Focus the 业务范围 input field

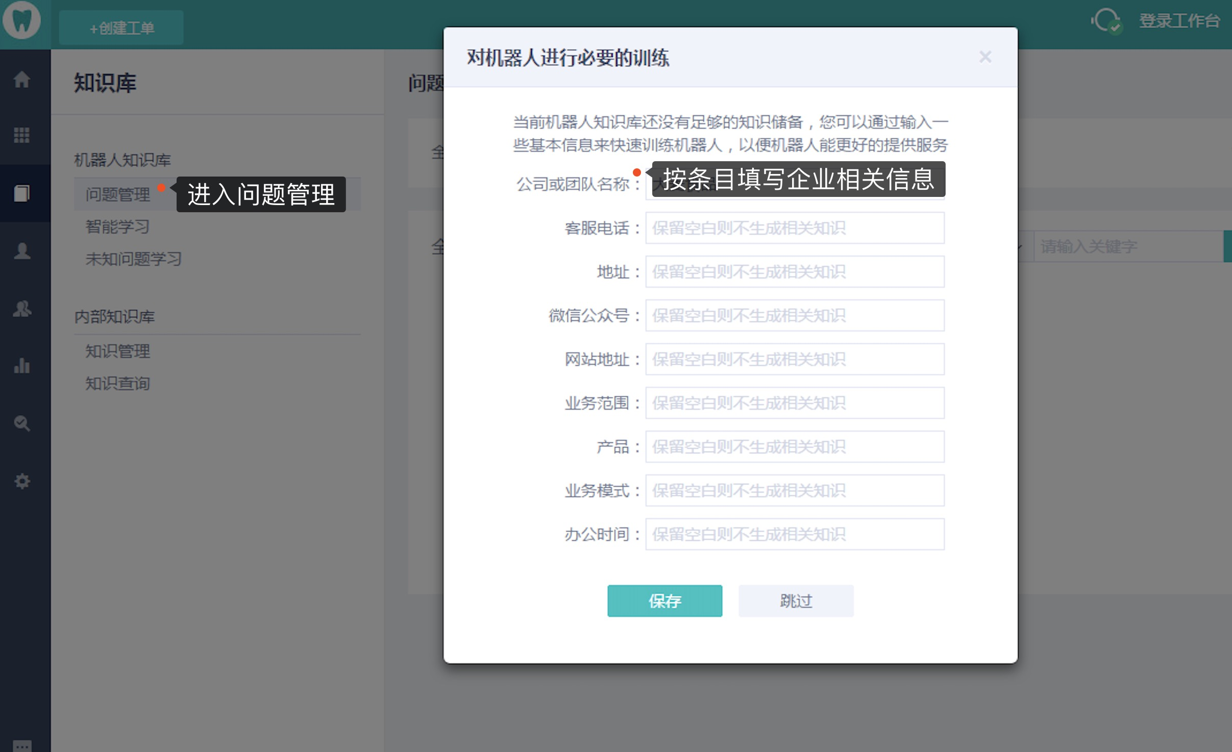point(795,404)
